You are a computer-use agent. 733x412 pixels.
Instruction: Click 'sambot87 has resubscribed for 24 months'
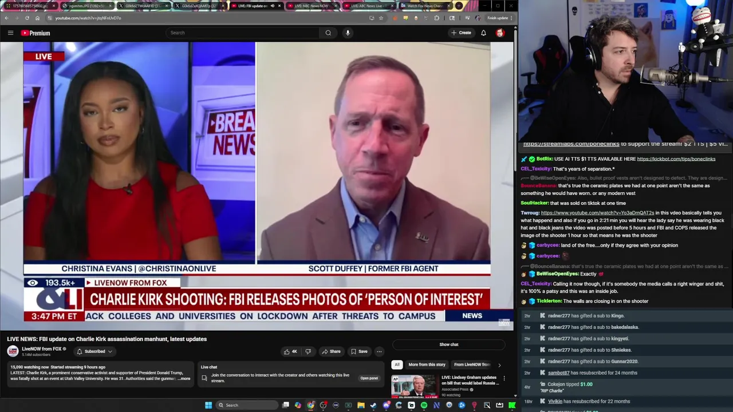pos(592,373)
